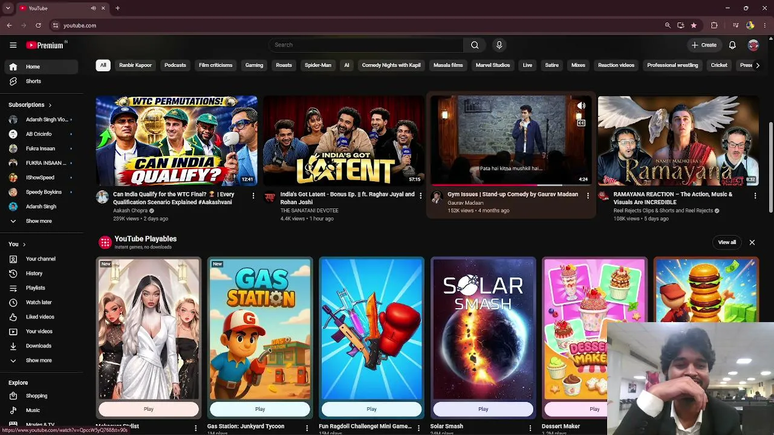Open the Gaurav Madaan channel link
Image resolution: width=774 pixels, height=435 pixels.
click(466, 203)
